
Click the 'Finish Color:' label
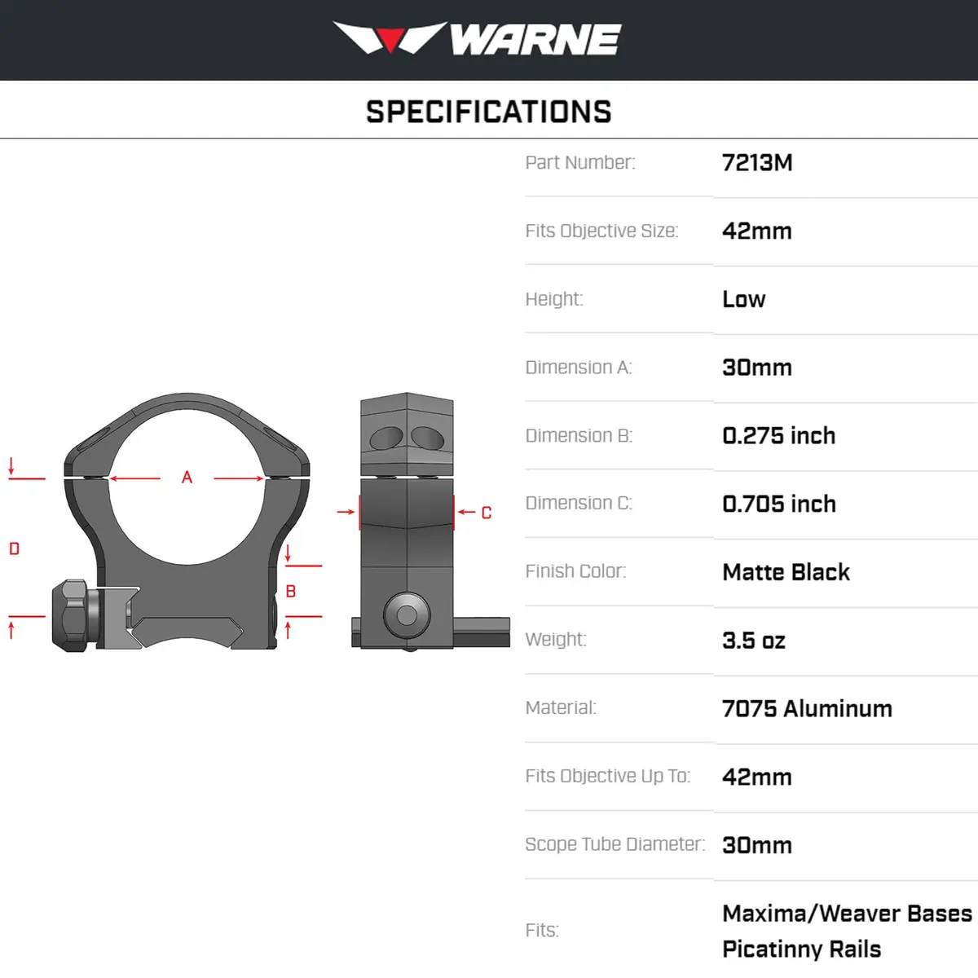coord(575,571)
